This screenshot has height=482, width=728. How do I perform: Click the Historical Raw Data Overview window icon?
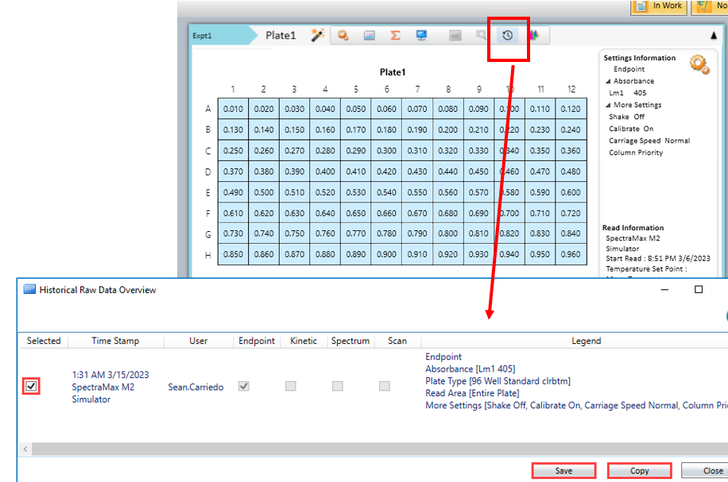pyautogui.click(x=29, y=290)
